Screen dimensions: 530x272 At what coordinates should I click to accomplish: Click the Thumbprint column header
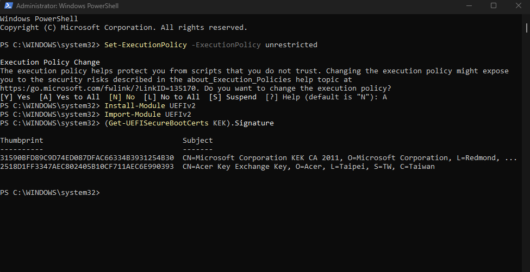[22, 141]
